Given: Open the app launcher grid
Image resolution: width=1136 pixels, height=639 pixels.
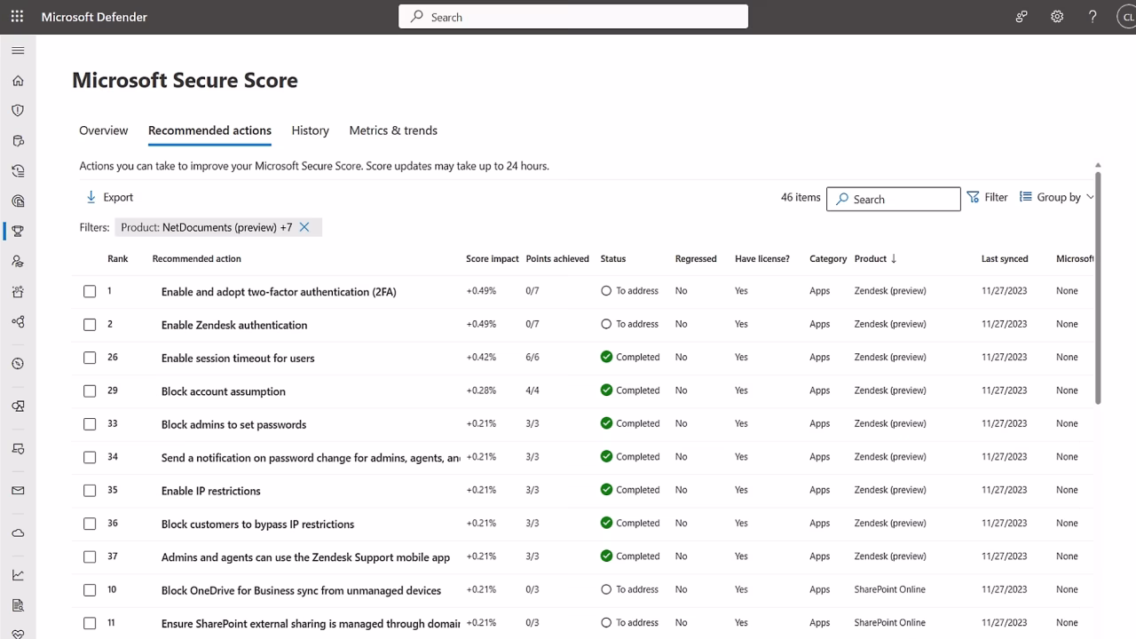Looking at the screenshot, I should [x=17, y=17].
